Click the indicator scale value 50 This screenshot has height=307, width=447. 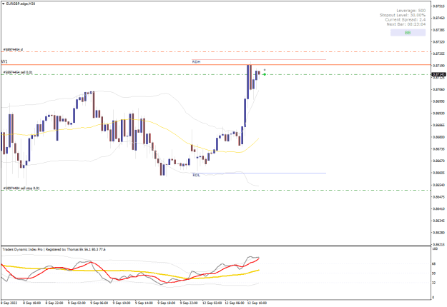(434, 273)
